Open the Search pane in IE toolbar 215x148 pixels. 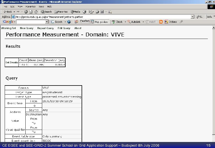[46, 12]
